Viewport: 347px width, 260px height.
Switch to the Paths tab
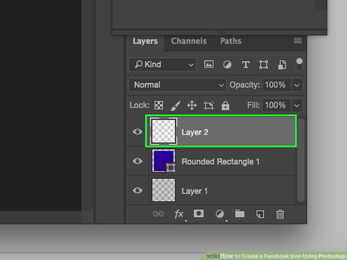231,41
